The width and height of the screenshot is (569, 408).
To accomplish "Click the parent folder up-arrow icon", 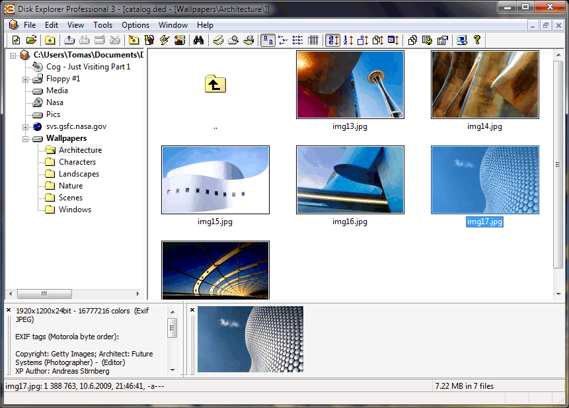I will [x=215, y=85].
